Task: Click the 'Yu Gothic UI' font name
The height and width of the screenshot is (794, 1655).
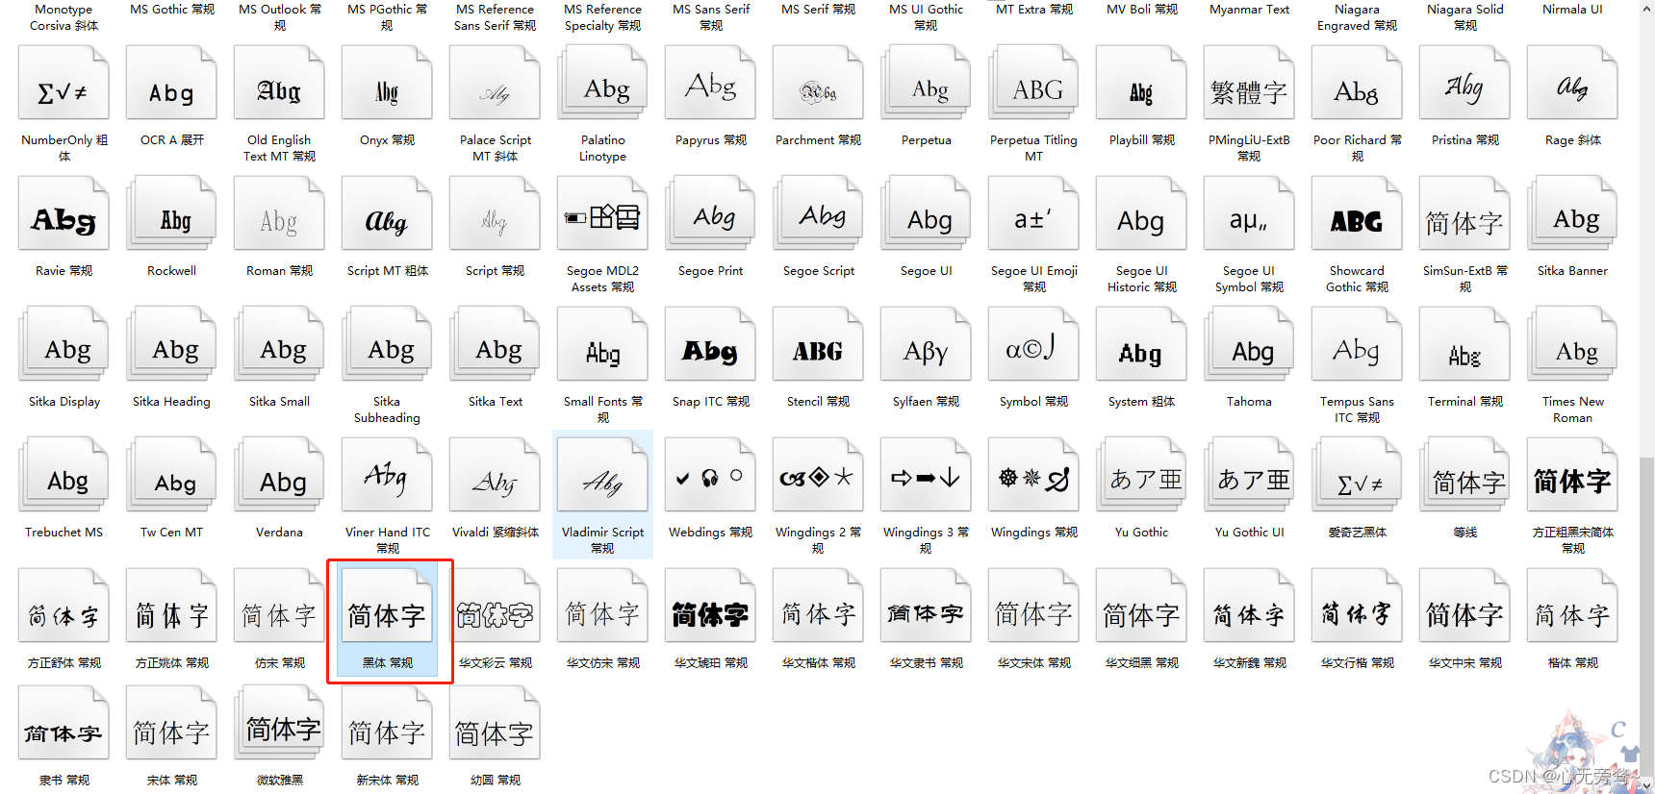Action: (1249, 533)
